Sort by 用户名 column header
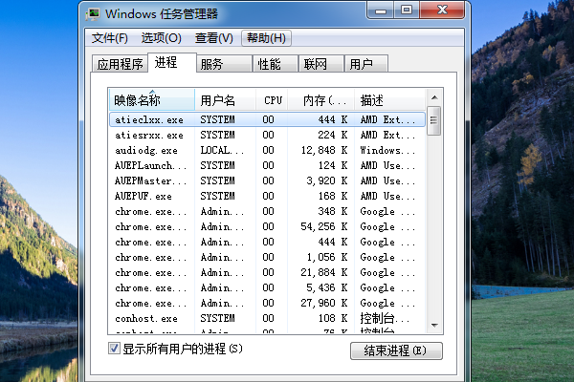 pos(225,99)
